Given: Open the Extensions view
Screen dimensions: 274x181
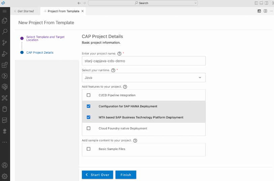Looking at the screenshot, I should tap(4, 65).
